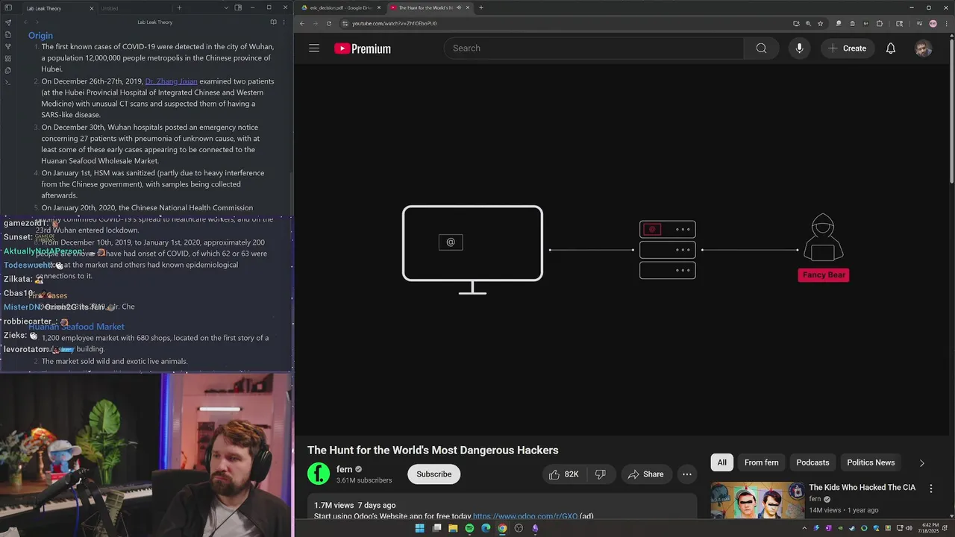Like the video with 82K likes
Viewport: 955px width, 537px height.
tap(565, 474)
